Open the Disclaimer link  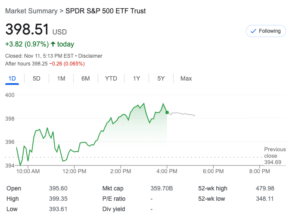(90, 56)
